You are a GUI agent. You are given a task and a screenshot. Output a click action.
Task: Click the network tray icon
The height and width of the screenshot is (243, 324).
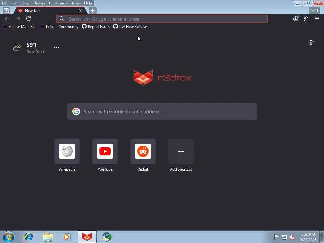click(284, 237)
